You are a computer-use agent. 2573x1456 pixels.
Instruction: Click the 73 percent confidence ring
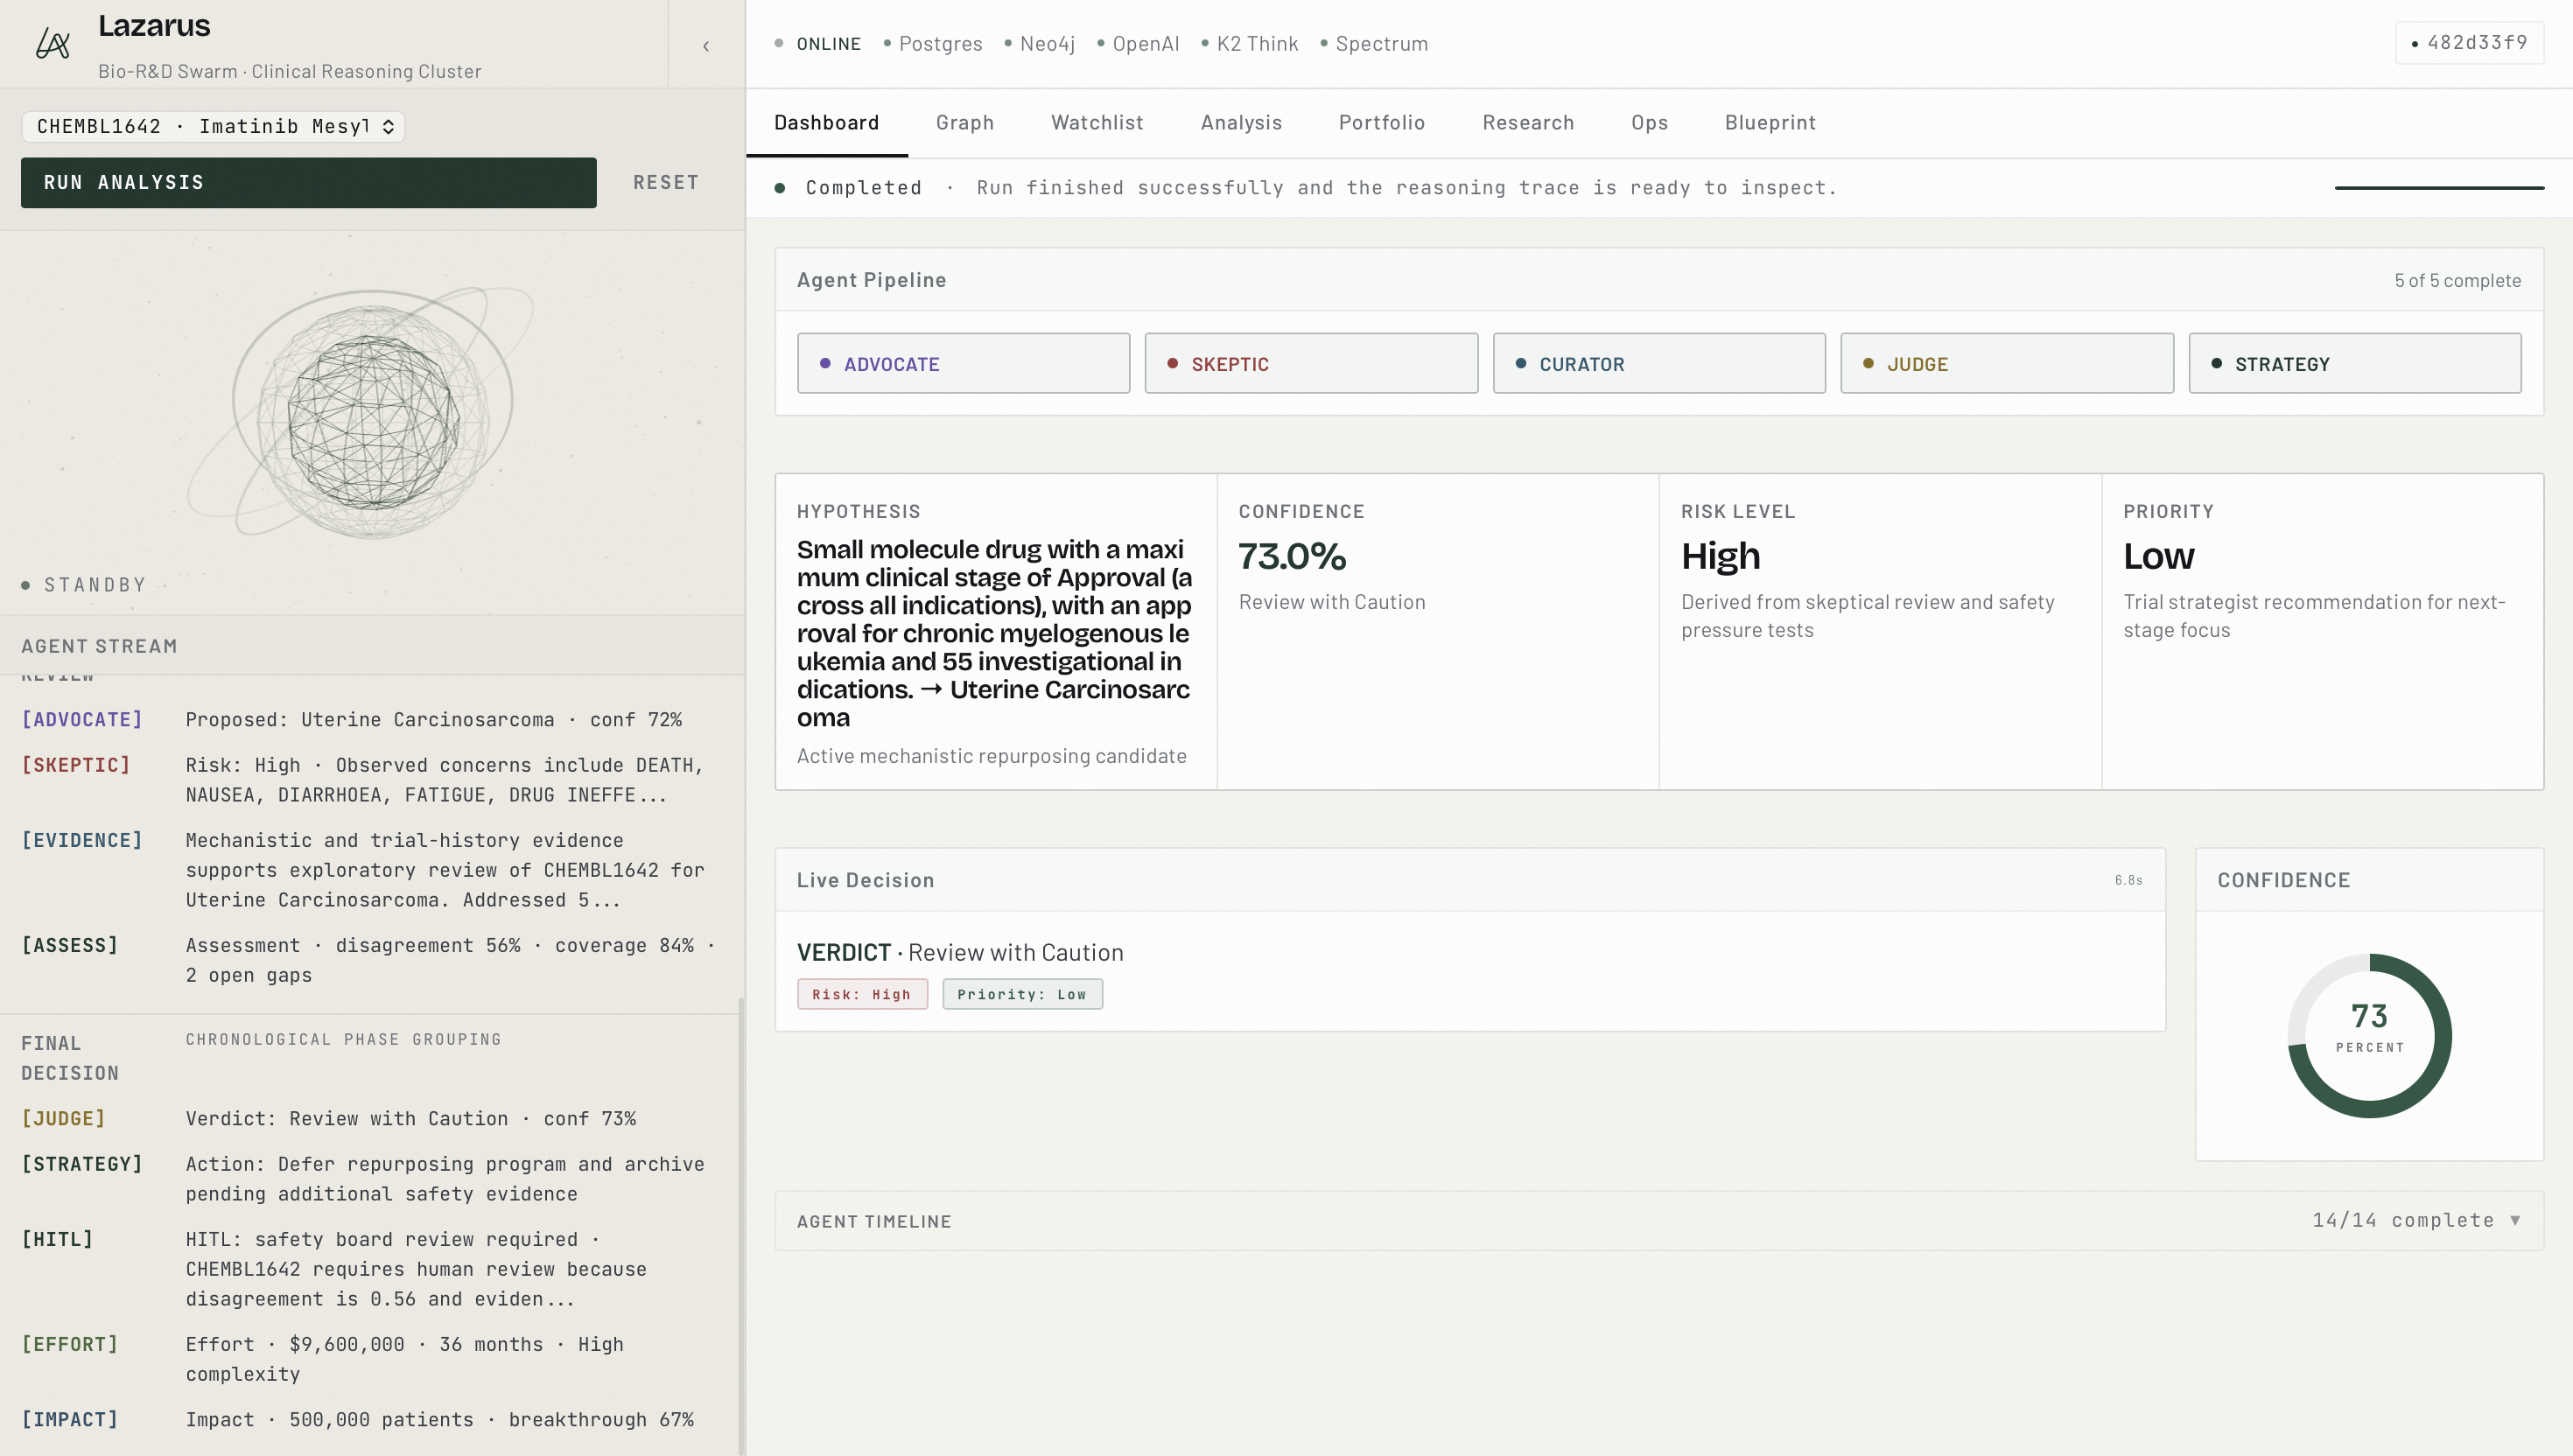2368,1035
